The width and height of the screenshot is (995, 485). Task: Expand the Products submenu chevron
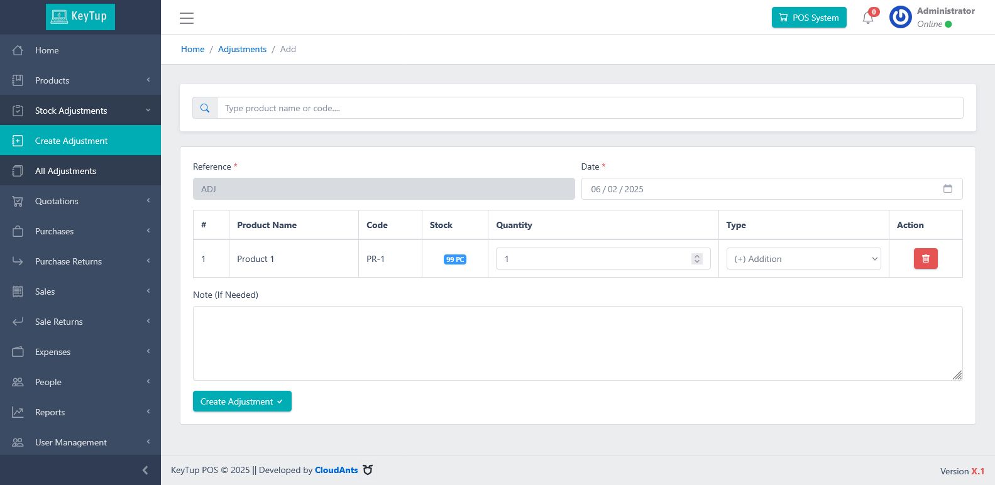148,80
